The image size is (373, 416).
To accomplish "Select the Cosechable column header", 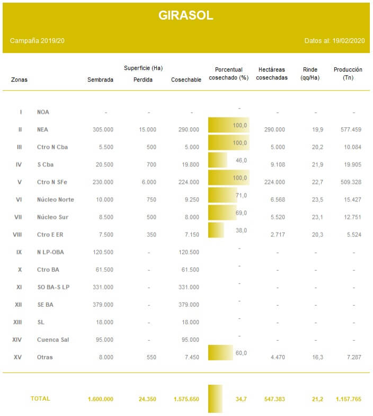I will (186, 80).
